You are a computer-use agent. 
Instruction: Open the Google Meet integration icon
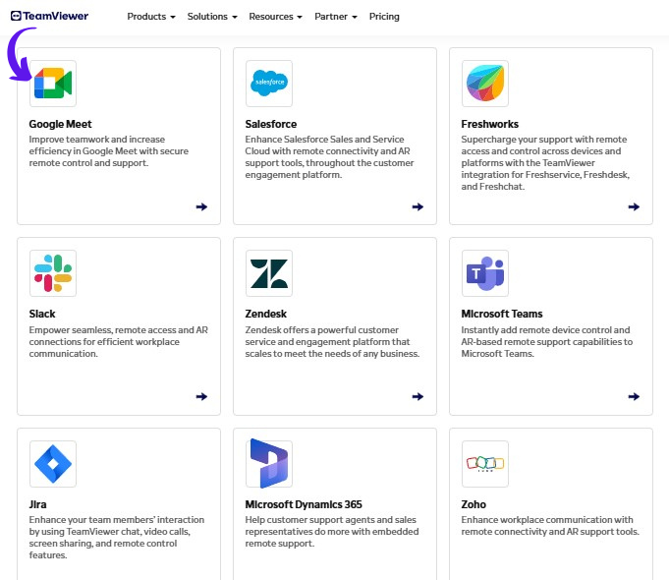(x=53, y=84)
